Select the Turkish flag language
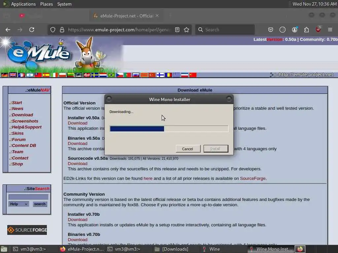This screenshot has height=253, width=338. click(152, 75)
